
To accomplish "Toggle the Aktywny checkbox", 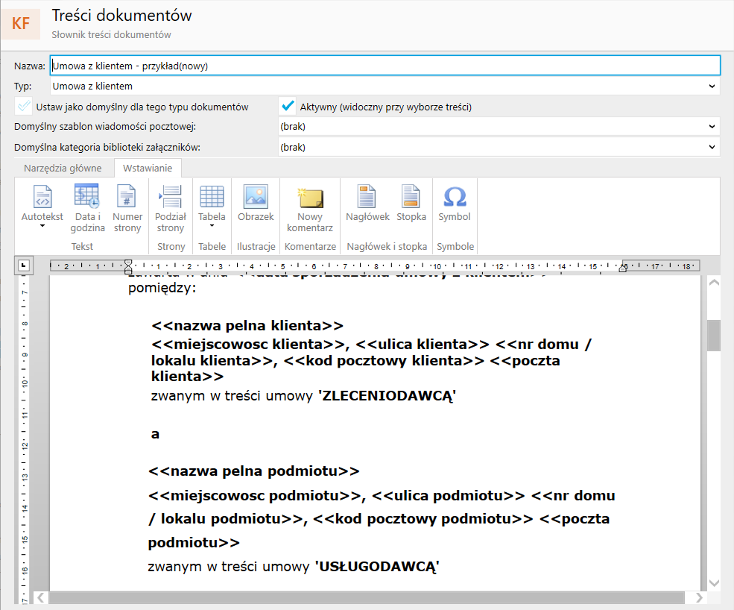I will coord(288,107).
